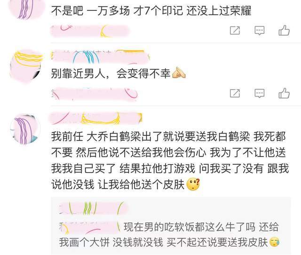Tap blurred username in quoted reply box
301x255 pixels.
coord(93,208)
